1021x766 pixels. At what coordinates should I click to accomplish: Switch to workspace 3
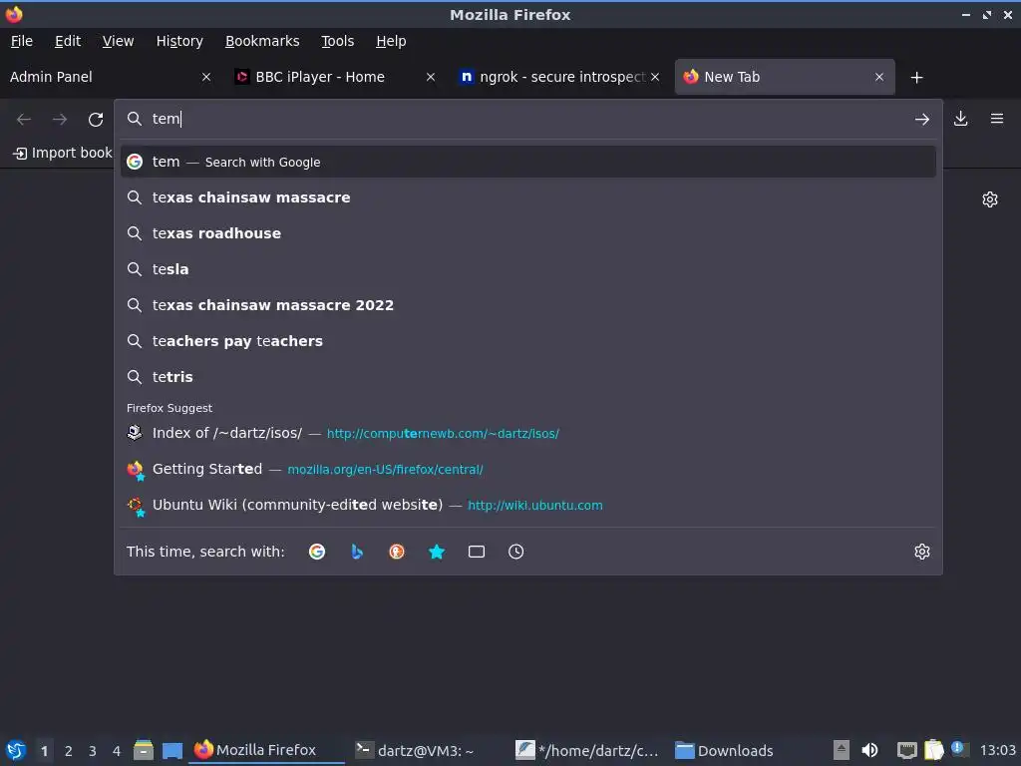(x=93, y=751)
